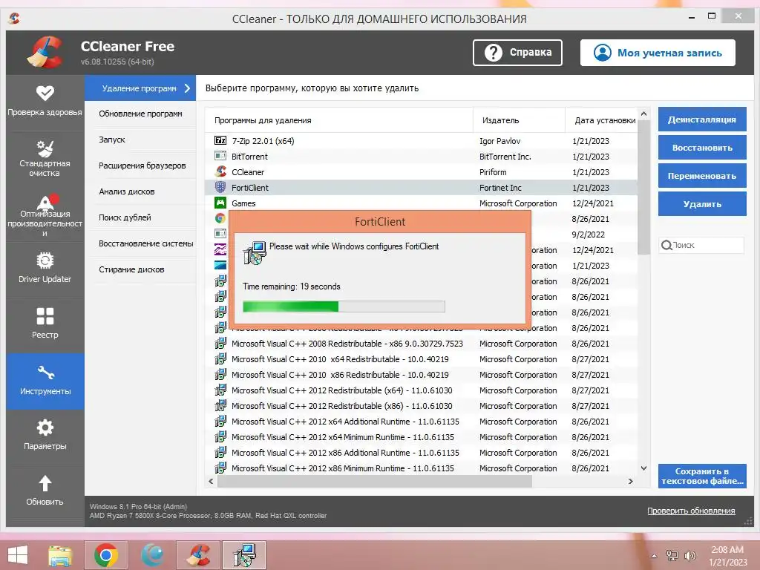Select Инструменты tools section
760x570 pixels.
point(45,381)
